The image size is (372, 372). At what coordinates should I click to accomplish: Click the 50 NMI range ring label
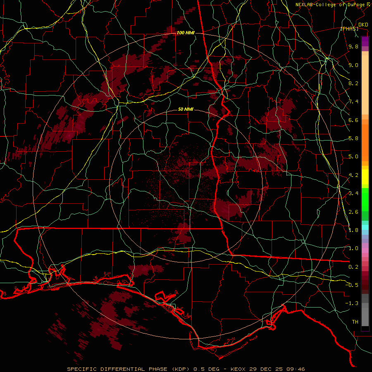pos(186,110)
